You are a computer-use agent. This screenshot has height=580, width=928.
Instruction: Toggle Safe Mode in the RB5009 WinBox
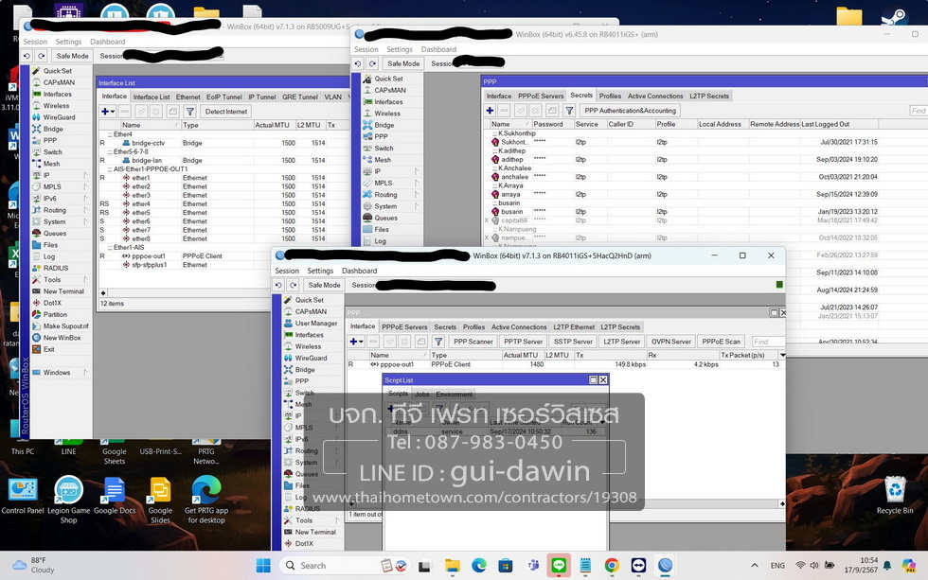pyautogui.click(x=72, y=56)
